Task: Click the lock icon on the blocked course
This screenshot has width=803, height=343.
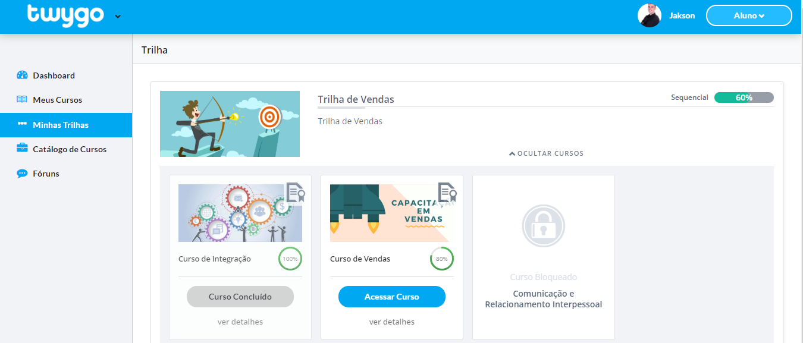Action: click(x=542, y=226)
